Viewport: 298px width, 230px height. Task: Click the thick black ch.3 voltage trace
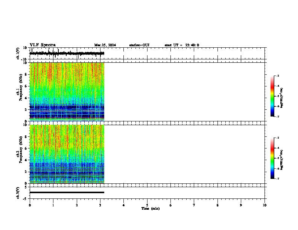pos(67,192)
